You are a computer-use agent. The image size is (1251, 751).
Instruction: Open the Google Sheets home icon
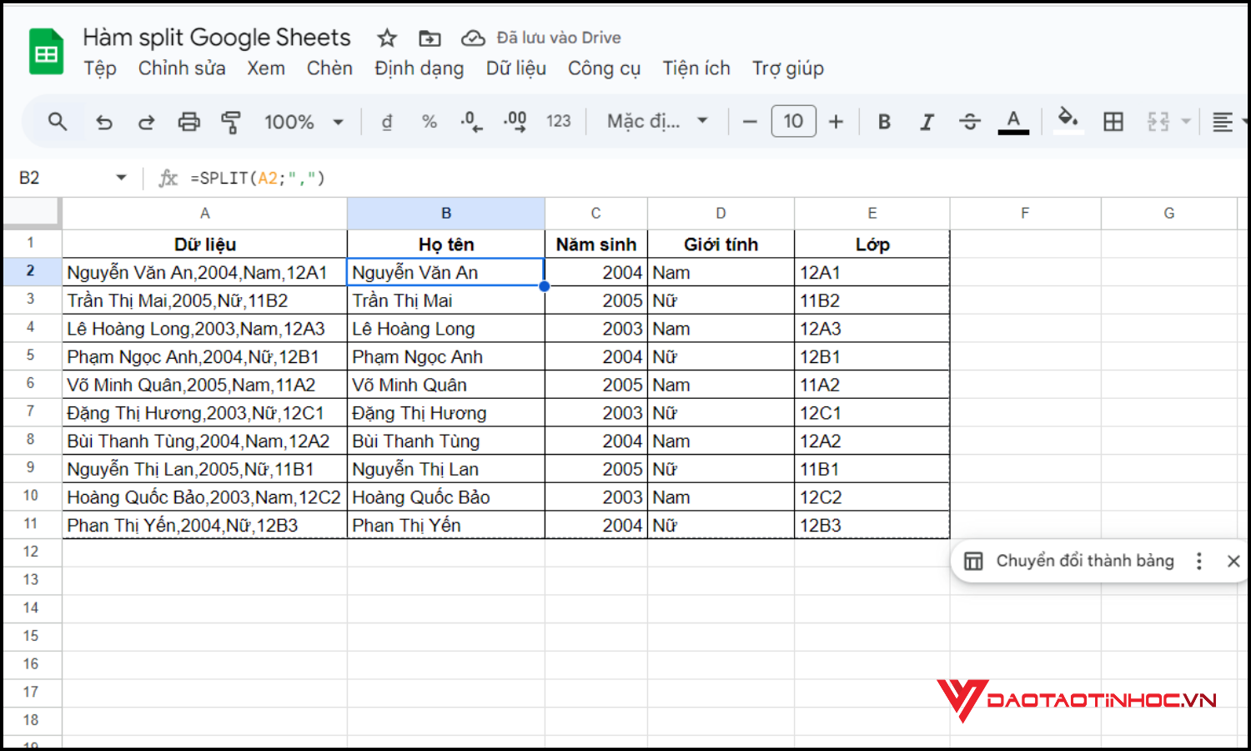[47, 52]
